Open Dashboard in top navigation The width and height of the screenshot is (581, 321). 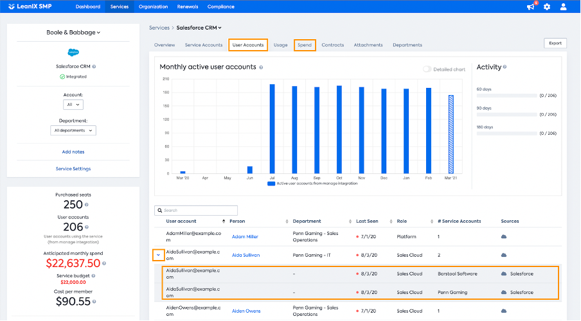(x=88, y=6)
